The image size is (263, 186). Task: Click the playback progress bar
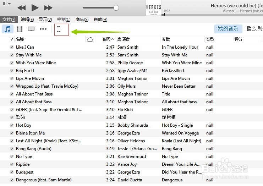(x=213, y=15)
